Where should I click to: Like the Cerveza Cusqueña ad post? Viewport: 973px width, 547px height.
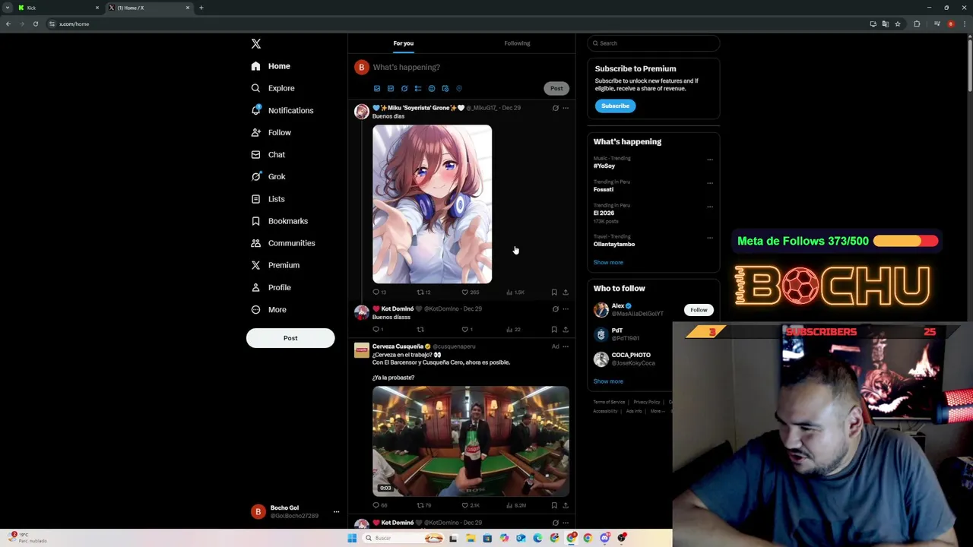tap(470, 505)
